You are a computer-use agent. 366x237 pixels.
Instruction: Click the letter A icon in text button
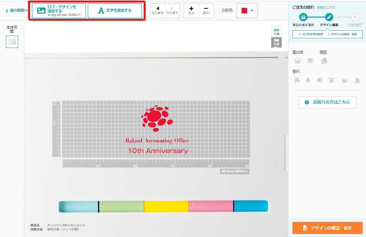click(x=101, y=11)
